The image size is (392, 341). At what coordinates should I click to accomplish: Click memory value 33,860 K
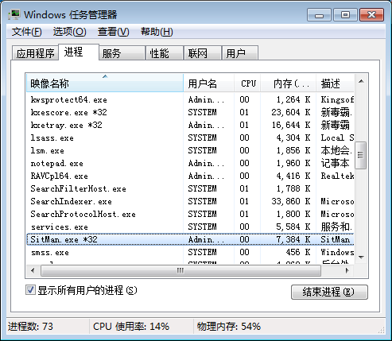[x=291, y=201]
